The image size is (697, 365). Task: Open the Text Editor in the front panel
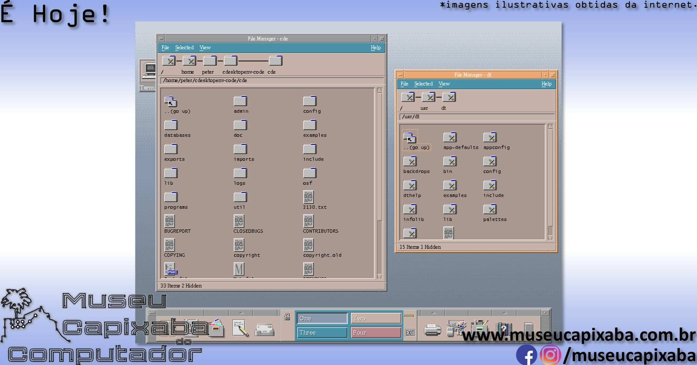[240, 328]
